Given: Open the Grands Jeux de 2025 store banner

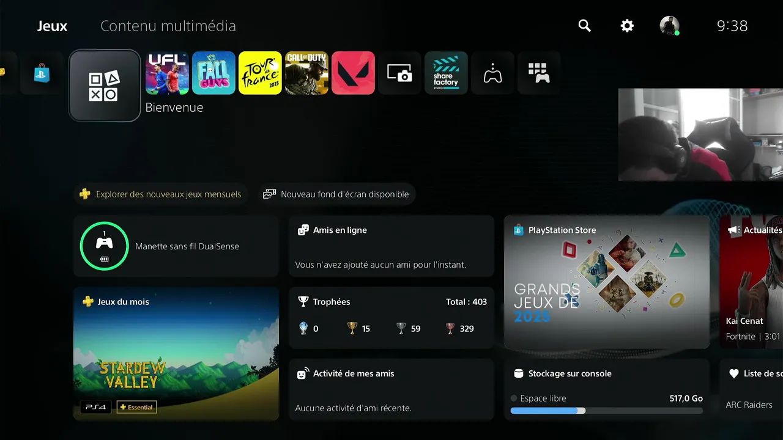Looking at the screenshot, I should pyautogui.click(x=607, y=282).
